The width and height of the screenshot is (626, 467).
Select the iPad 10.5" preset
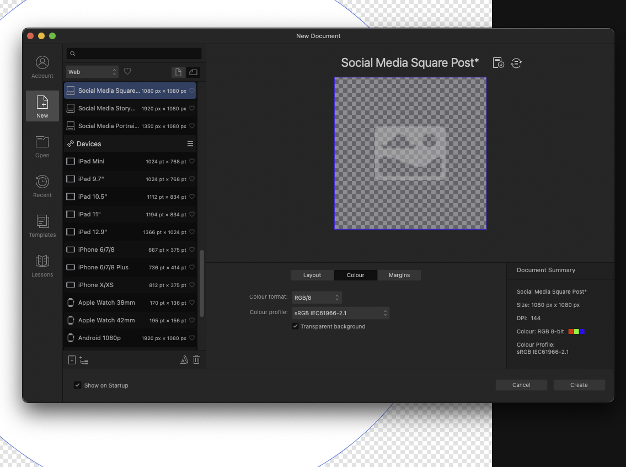pos(130,197)
